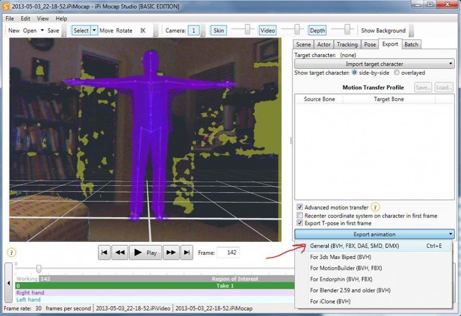Jump to the last frame

pyautogui.click(x=187, y=253)
